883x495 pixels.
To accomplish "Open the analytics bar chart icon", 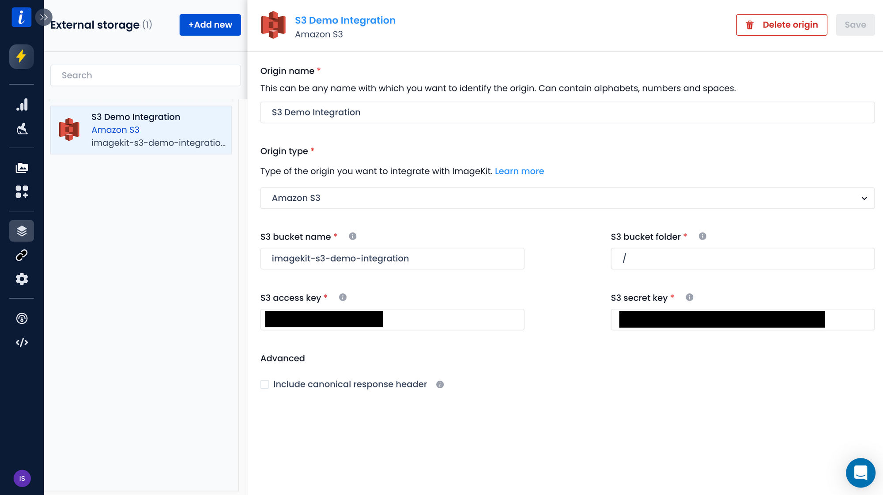I will click(x=22, y=105).
